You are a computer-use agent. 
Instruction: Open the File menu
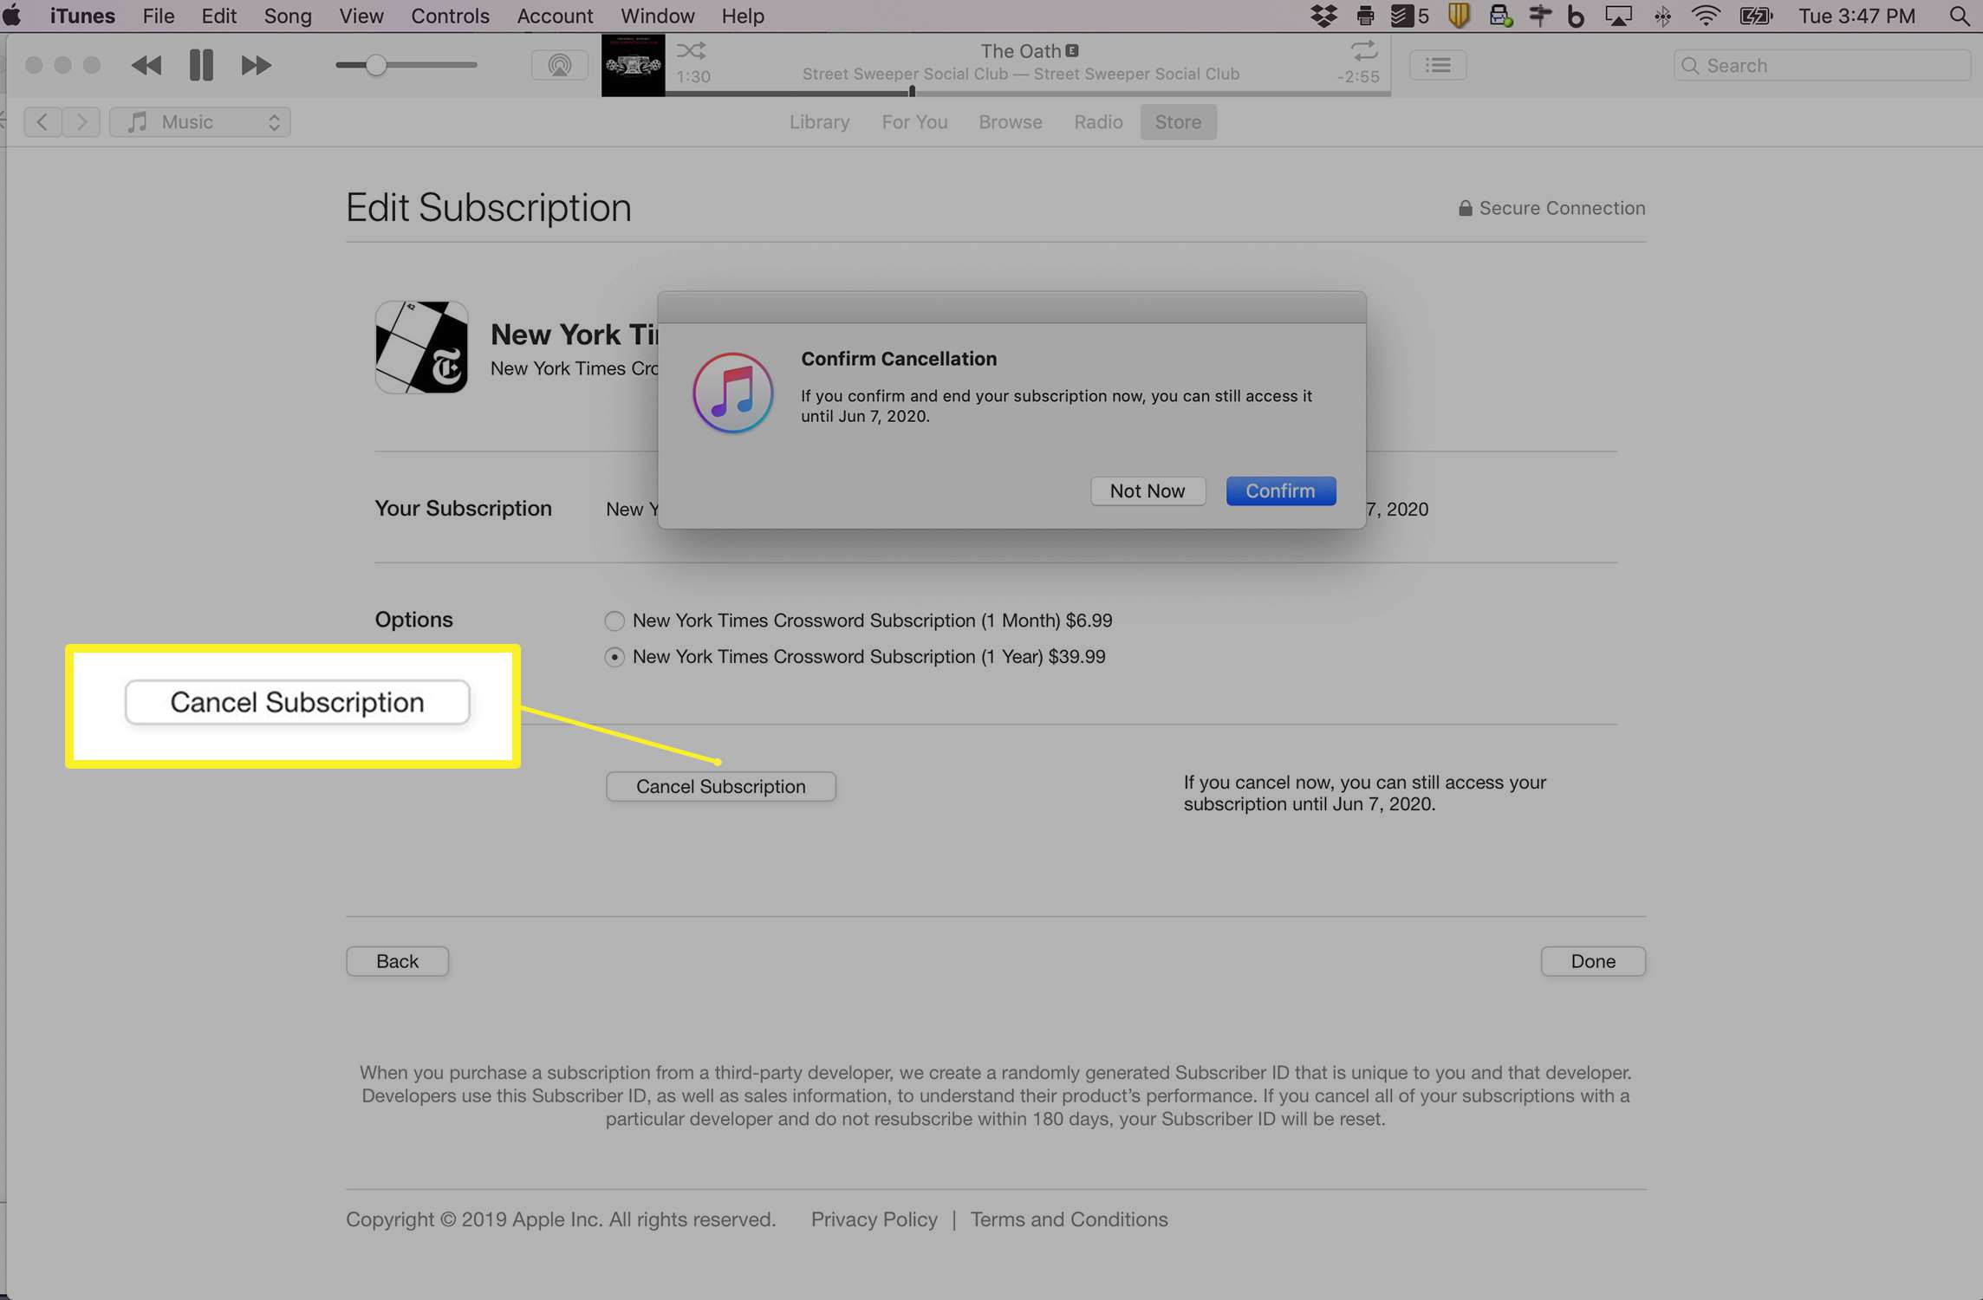coord(159,16)
